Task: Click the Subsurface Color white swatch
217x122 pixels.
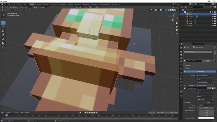Action: pos(206,118)
